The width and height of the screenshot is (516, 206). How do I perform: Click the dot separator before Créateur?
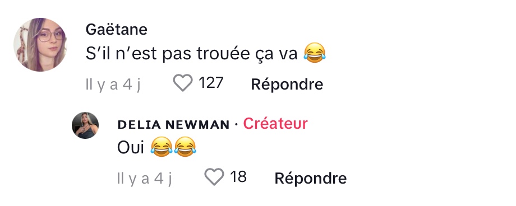coord(236,125)
